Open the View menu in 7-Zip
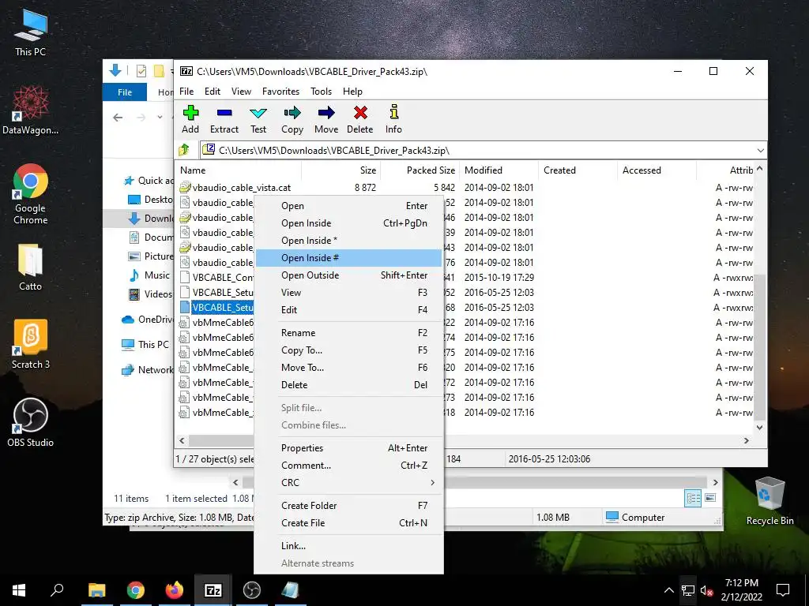 (x=241, y=92)
